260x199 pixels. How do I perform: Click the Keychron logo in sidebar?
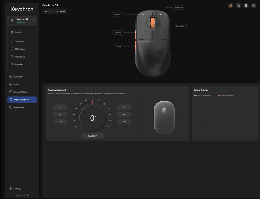(22, 9)
